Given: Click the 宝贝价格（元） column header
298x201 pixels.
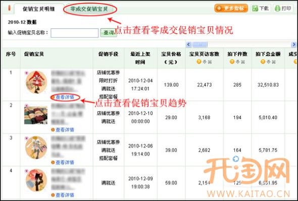Looking at the screenshot, I should (x=171, y=58).
